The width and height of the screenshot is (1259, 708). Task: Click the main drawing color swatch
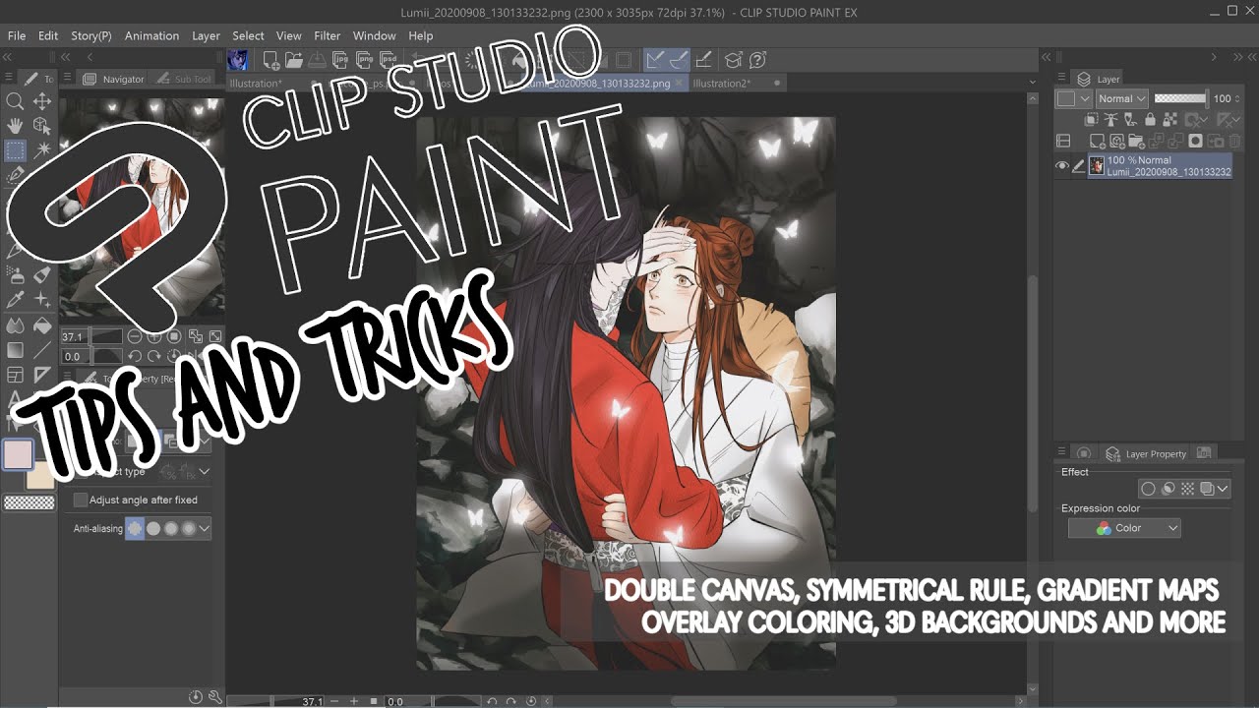click(x=18, y=454)
